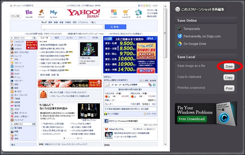Image resolution: width=245 pixels, height=155 pixels.
Task: Copy screenshot to clipboard with Copy button
Action: (x=229, y=77)
